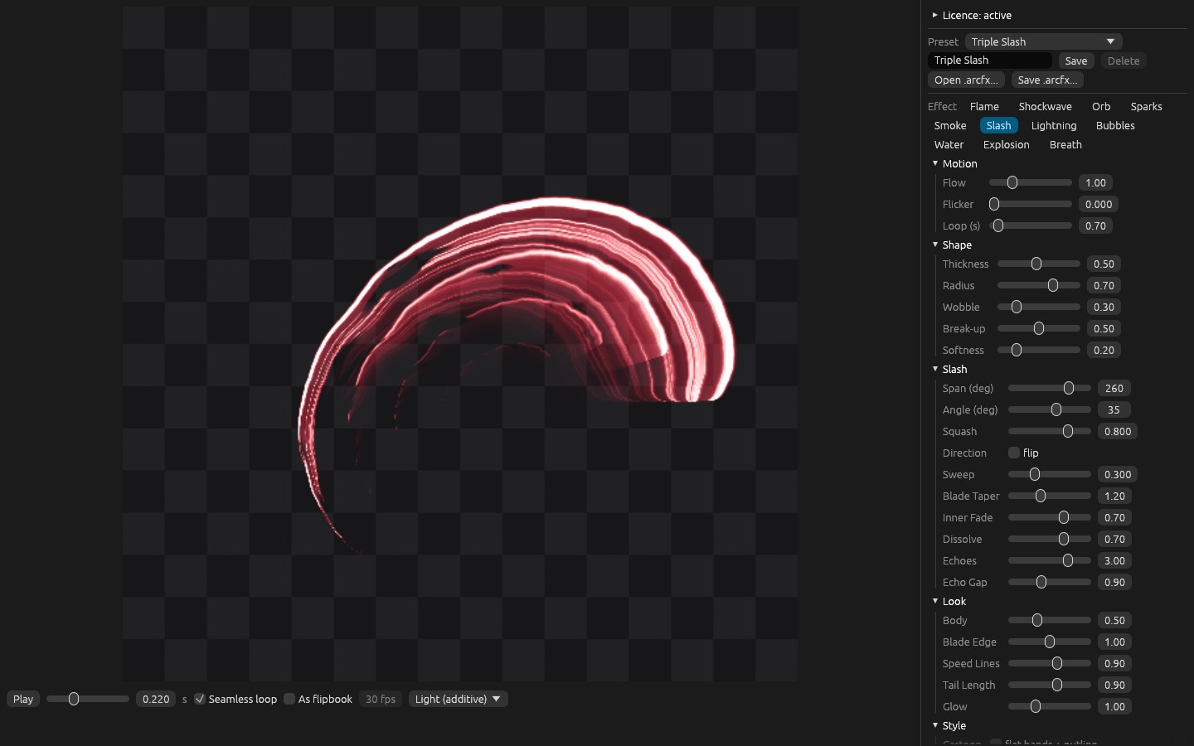Image resolution: width=1194 pixels, height=746 pixels.
Task: Click the Squash value field 0.800
Action: (x=1118, y=431)
